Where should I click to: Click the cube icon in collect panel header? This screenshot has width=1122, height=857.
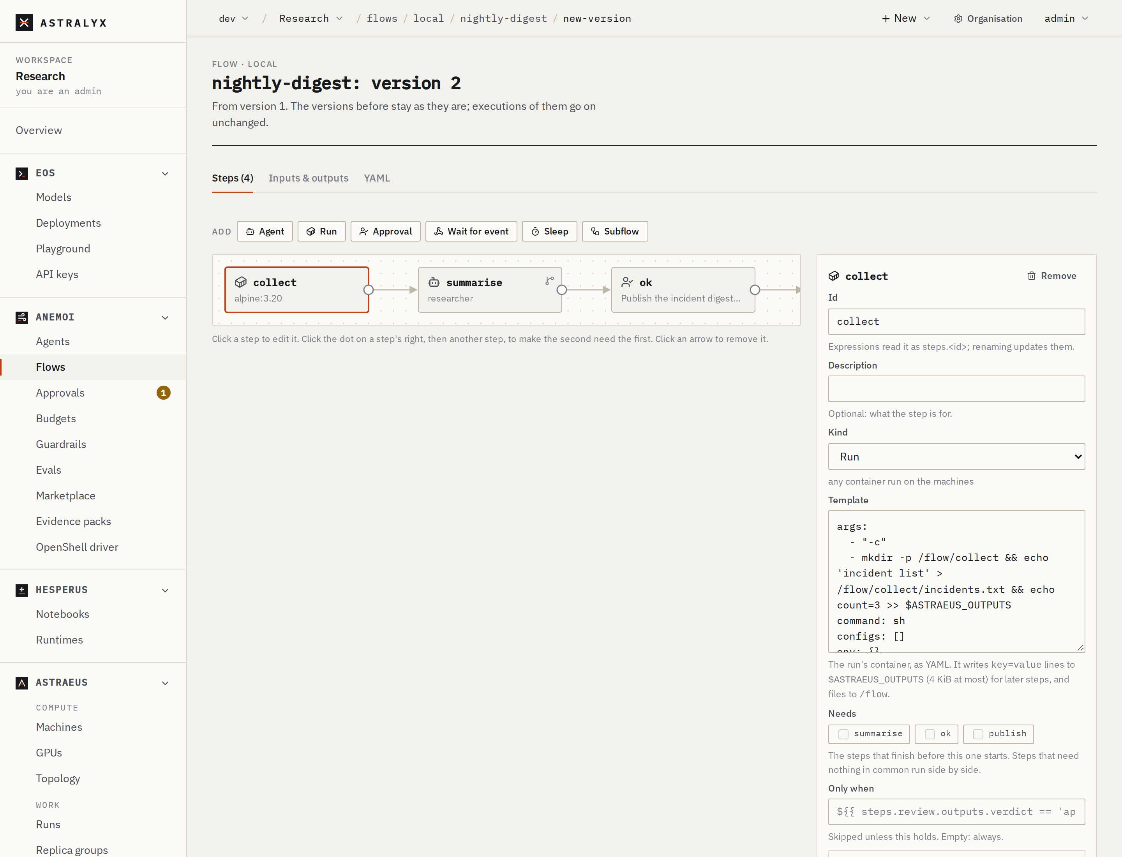pos(834,276)
